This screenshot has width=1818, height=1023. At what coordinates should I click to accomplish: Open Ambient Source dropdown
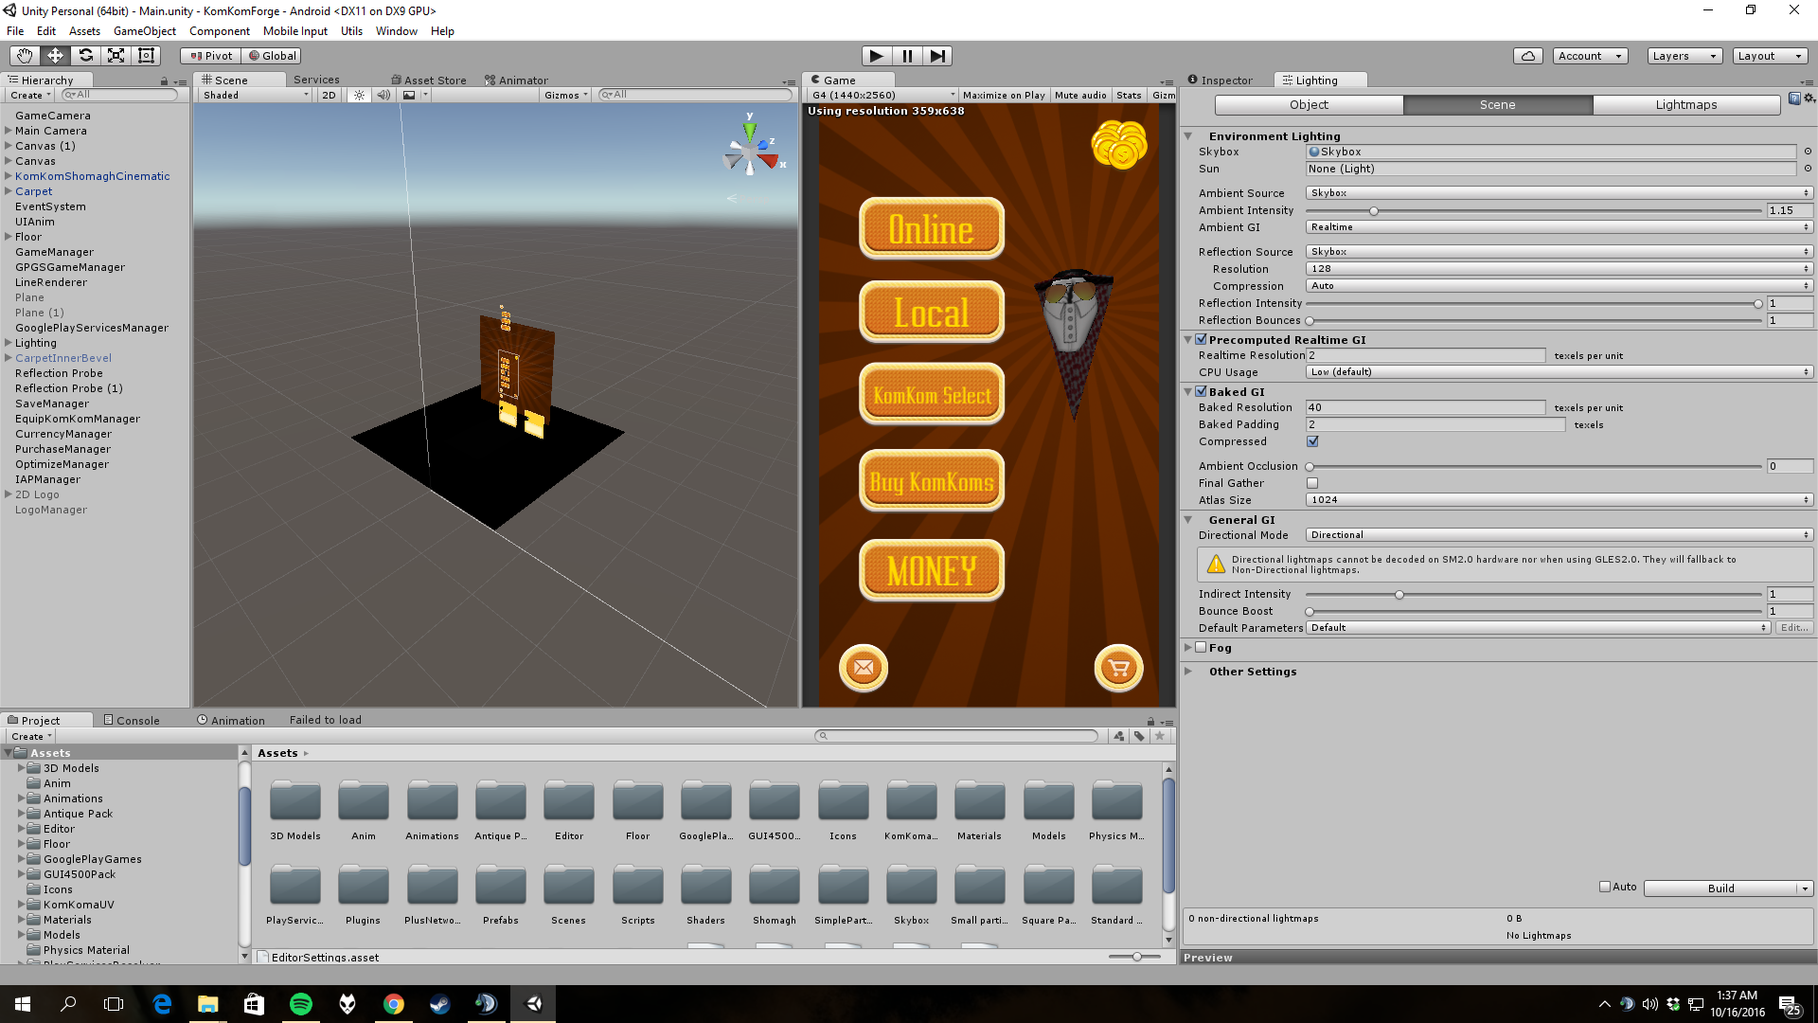coord(1560,193)
